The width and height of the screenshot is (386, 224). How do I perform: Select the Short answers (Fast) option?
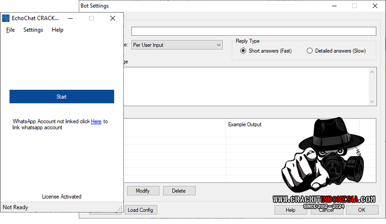pyautogui.click(x=243, y=51)
